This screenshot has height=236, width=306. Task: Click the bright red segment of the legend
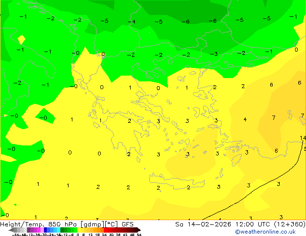pyautogui.click(x=105, y=230)
